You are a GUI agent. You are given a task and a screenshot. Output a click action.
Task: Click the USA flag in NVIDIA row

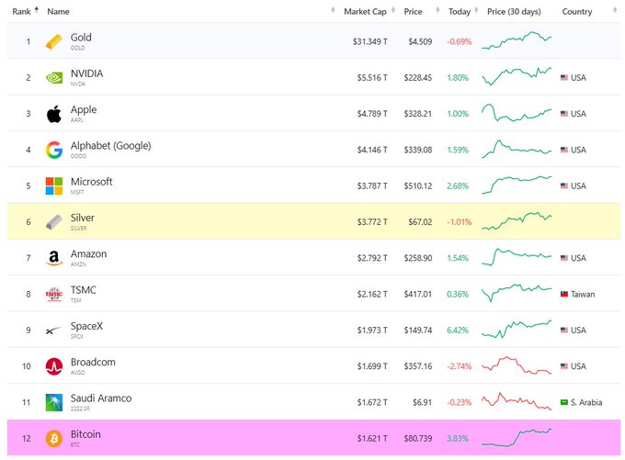tap(564, 78)
